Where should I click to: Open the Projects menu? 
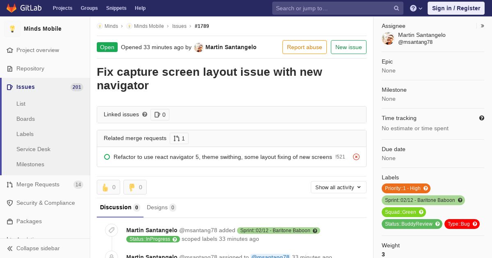pyautogui.click(x=63, y=8)
